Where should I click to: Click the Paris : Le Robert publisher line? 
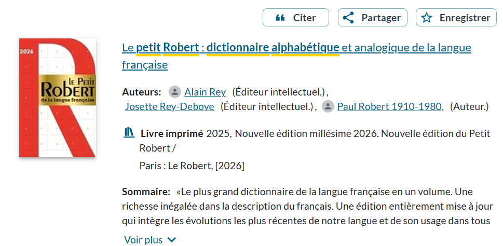192,166
